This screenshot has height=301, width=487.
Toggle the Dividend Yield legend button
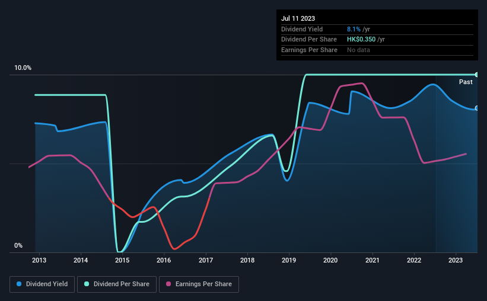[x=42, y=284]
